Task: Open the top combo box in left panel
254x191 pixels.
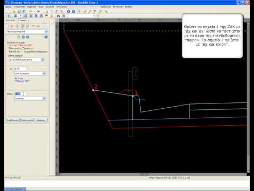Action: tap(27, 32)
